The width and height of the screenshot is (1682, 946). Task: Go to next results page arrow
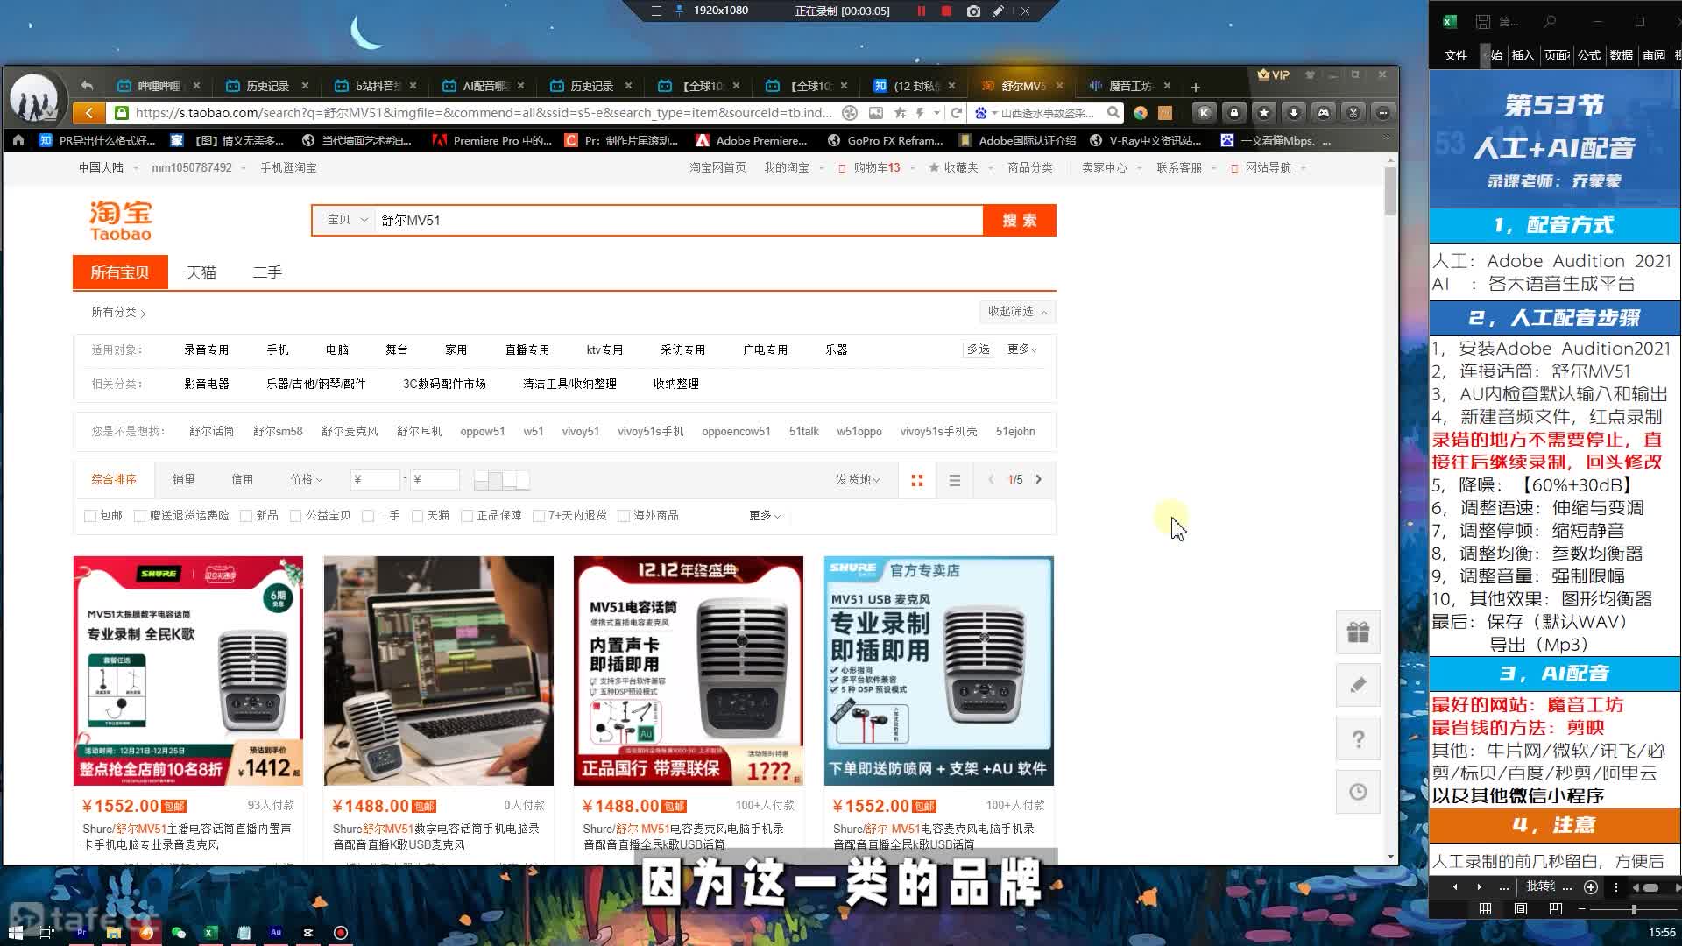coord(1039,479)
